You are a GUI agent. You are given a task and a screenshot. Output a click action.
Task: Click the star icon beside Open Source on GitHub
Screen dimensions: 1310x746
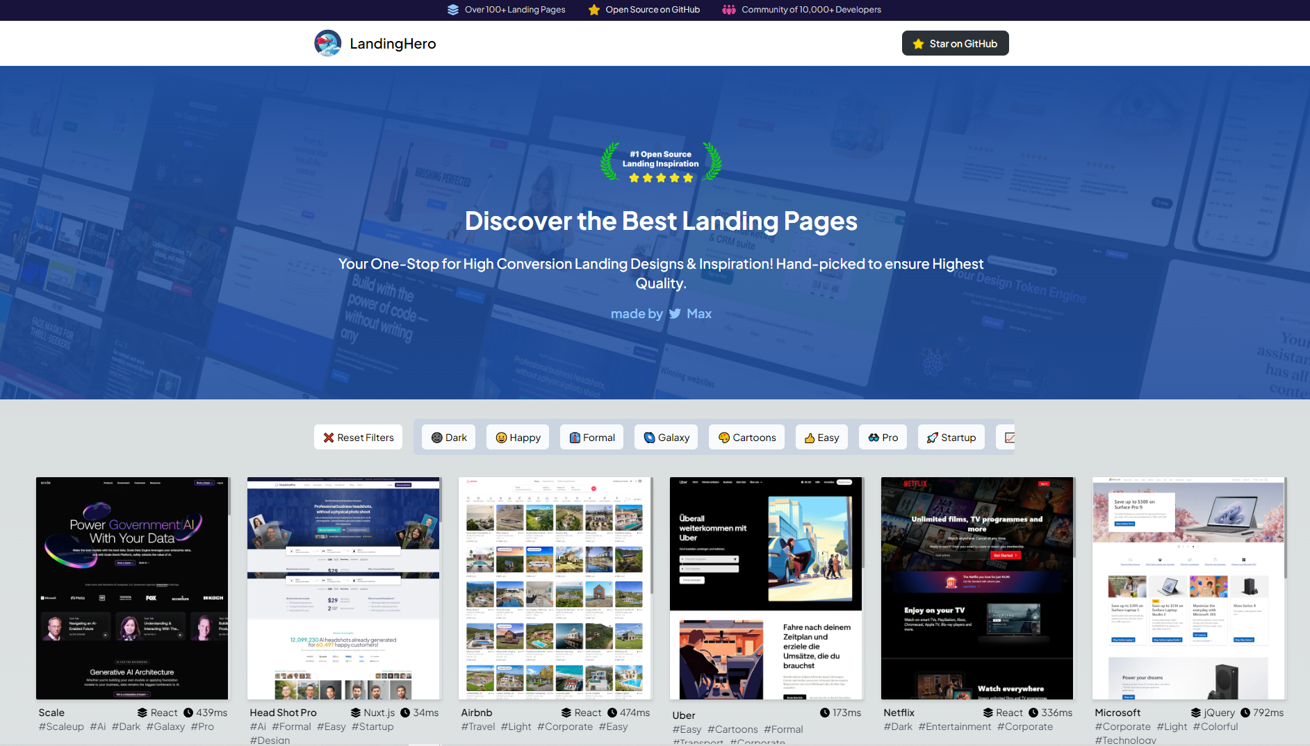tap(594, 10)
